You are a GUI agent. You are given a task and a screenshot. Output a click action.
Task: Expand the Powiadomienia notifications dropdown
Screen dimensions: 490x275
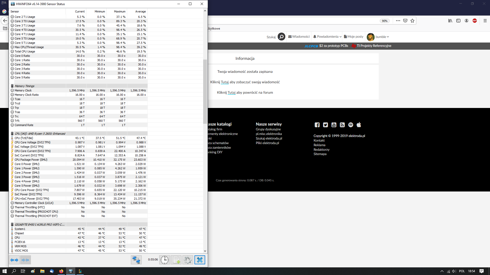click(327, 37)
